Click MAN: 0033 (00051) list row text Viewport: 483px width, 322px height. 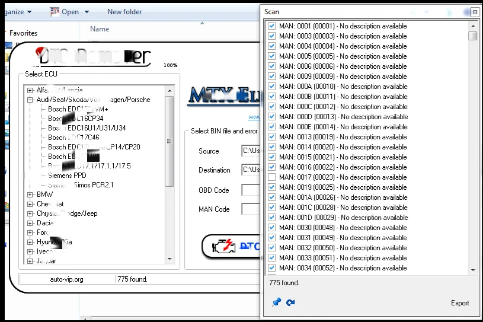click(343, 258)
